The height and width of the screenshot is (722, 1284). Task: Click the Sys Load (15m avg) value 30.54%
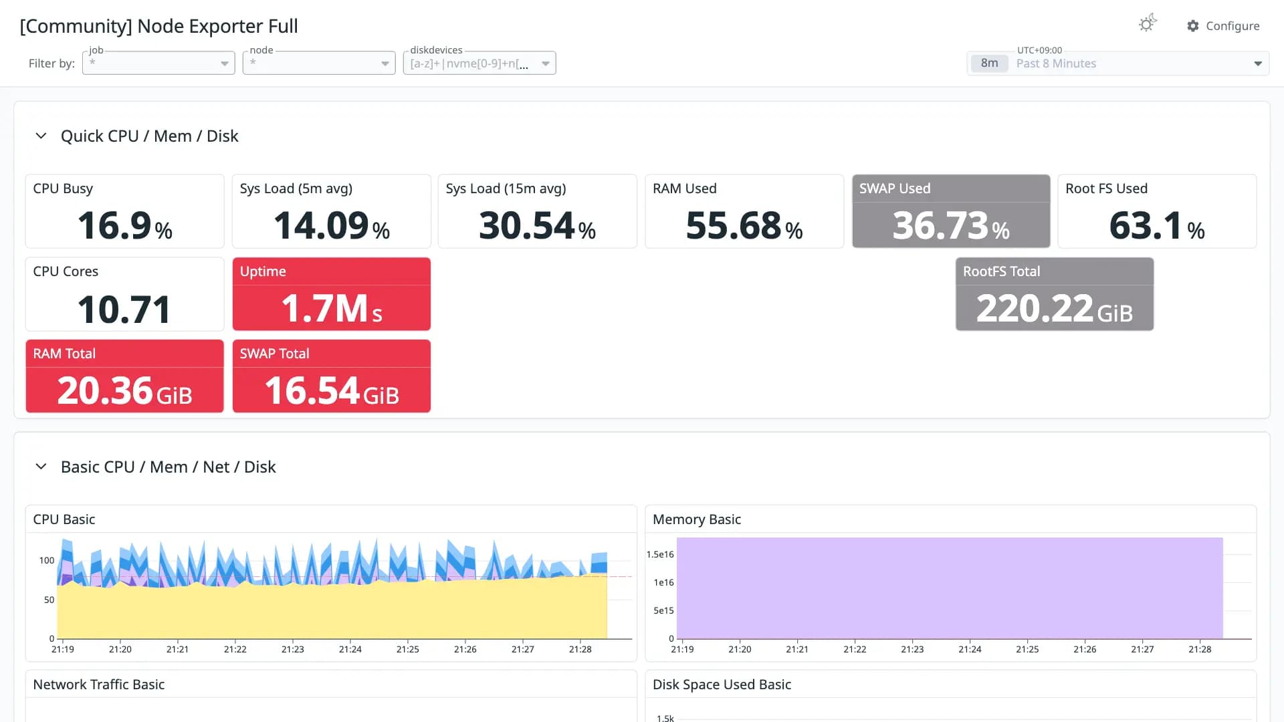[537, 225]
